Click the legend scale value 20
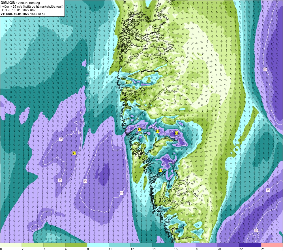Screen dimensions: 283x251 (219, 249)
